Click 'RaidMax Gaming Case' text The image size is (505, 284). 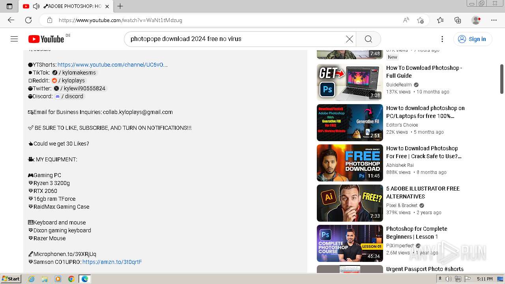61,207
